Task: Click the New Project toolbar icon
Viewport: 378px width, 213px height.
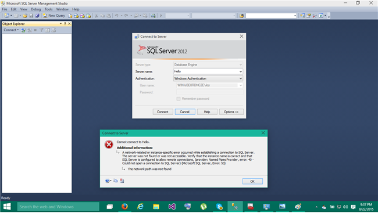Action: click(x=7, y=16)
